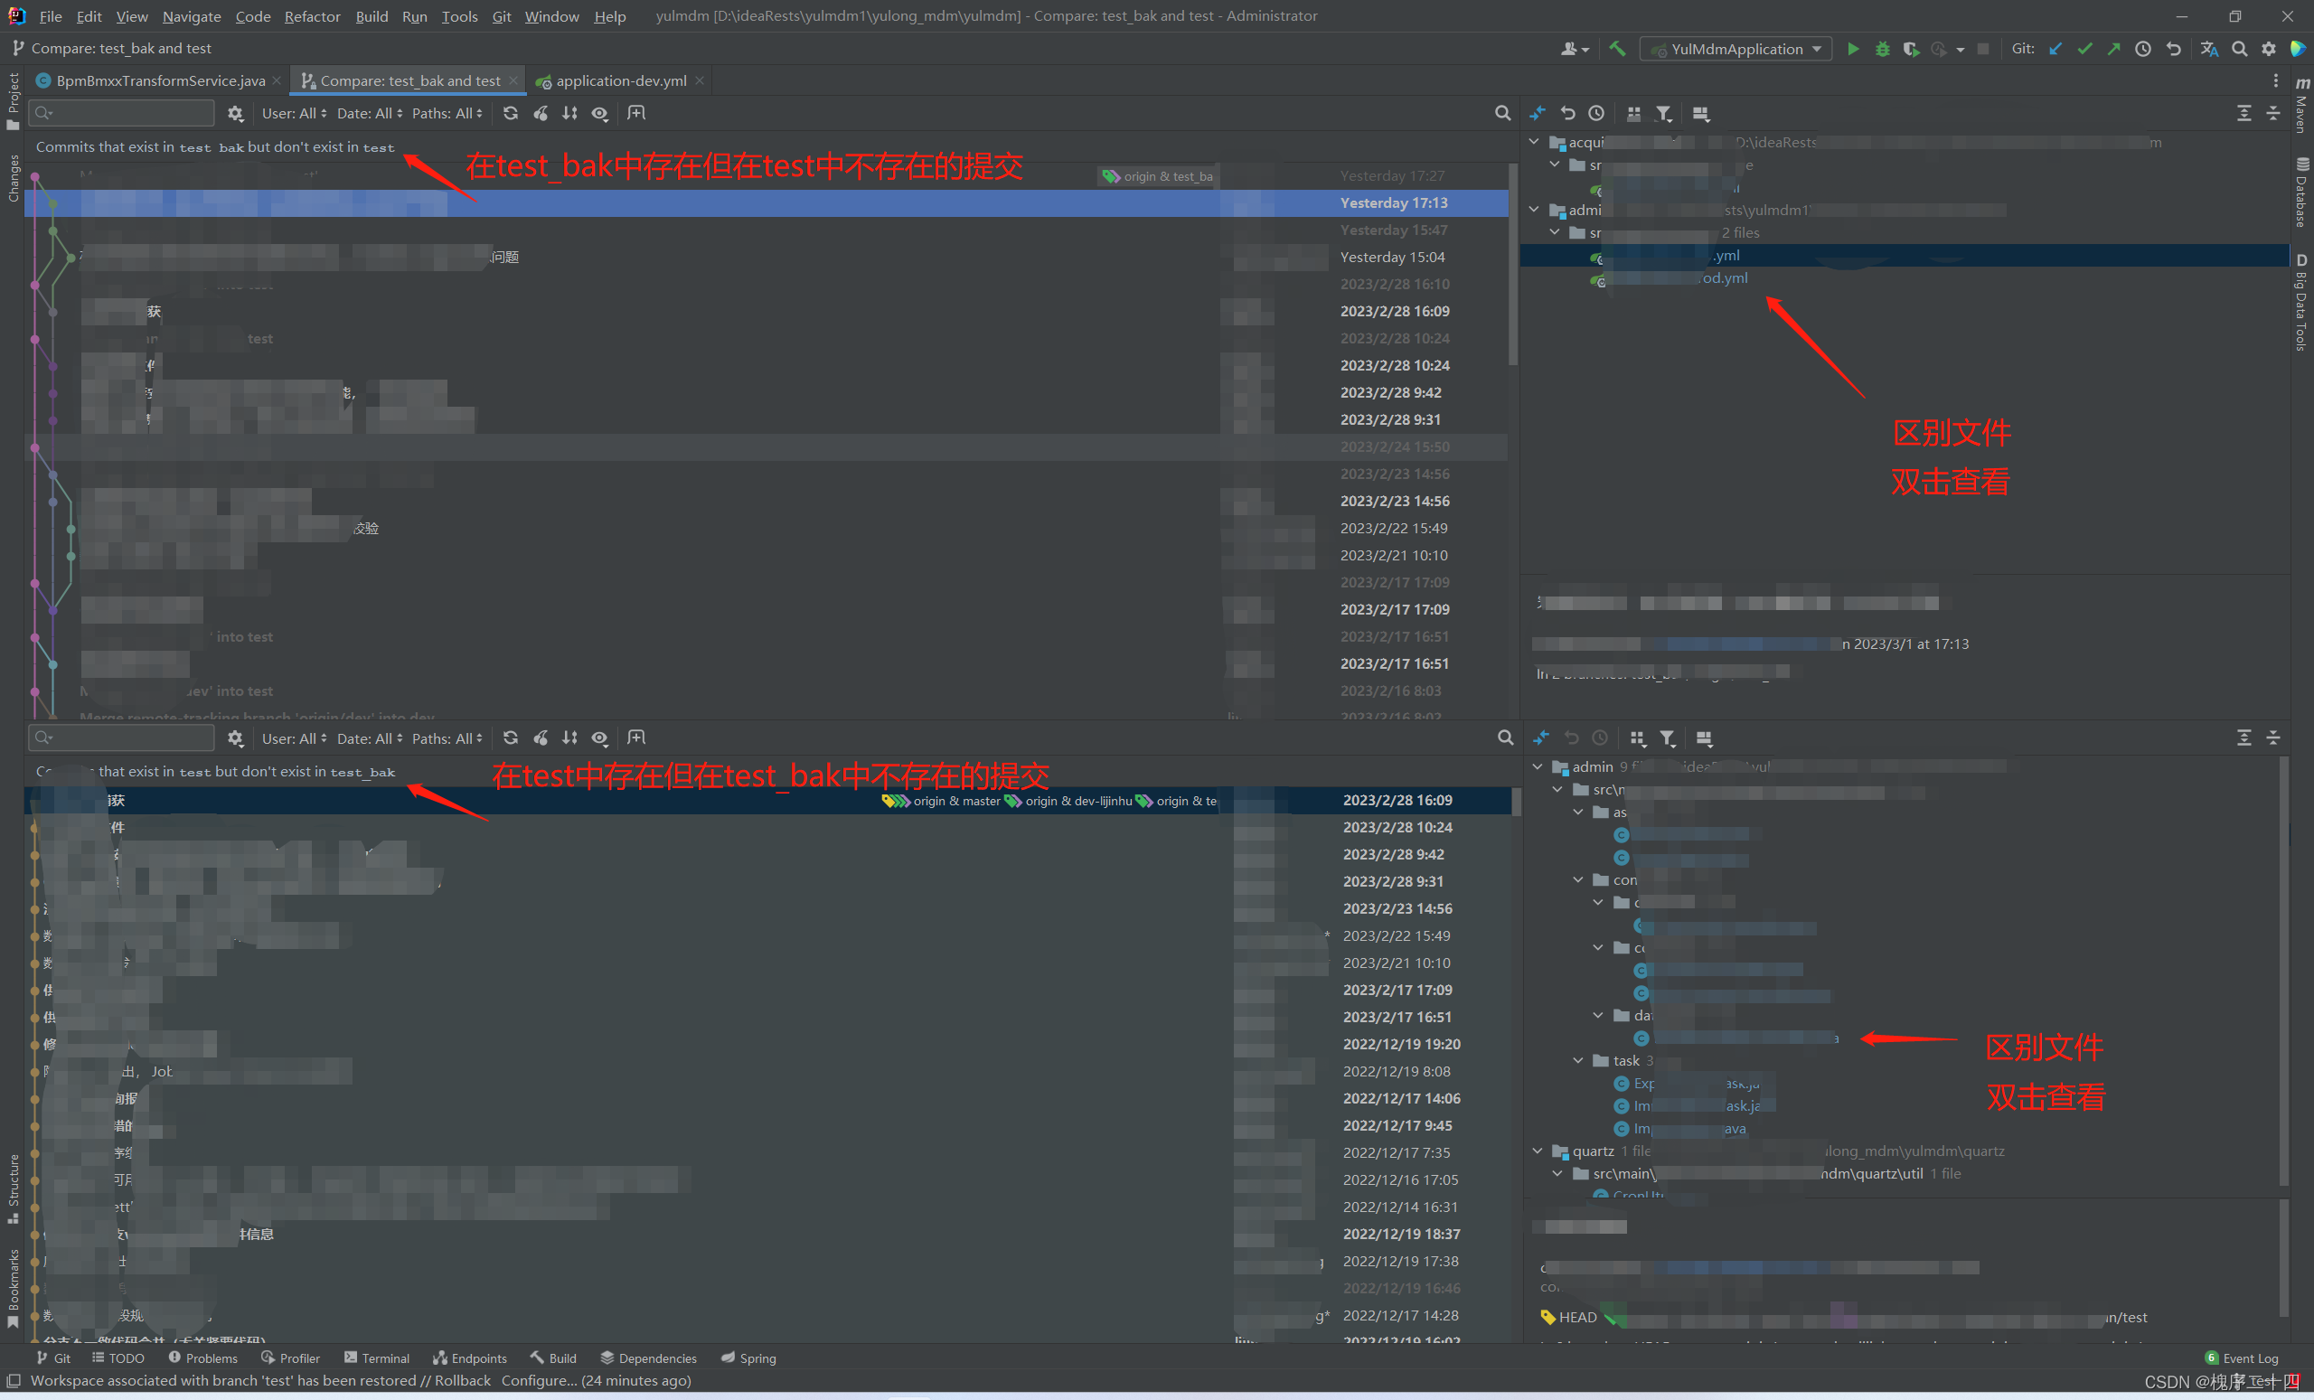
Task: Switch to the application-dev.yml tab
Action: (x=620, y=80)
